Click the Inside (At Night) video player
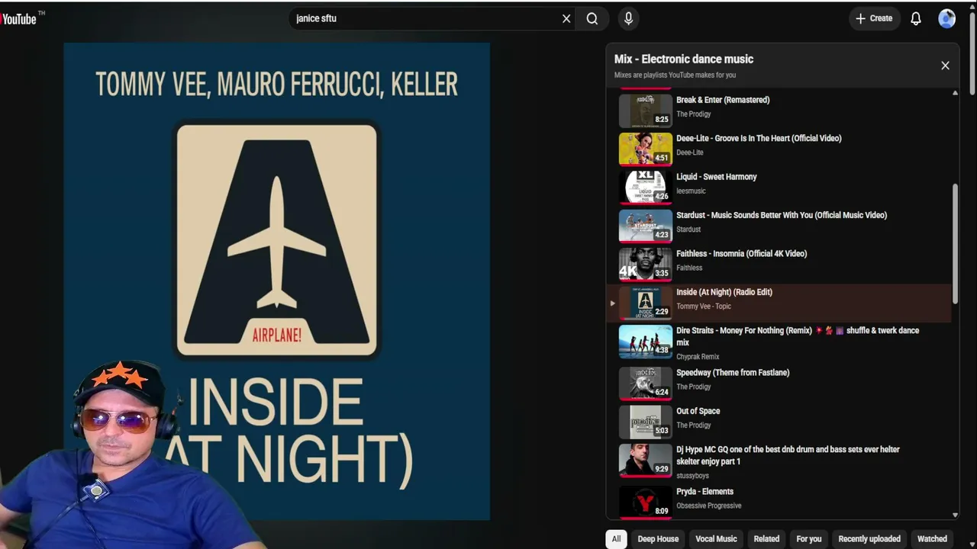Viewport: 977px width, 549px height. coord(276,281)
